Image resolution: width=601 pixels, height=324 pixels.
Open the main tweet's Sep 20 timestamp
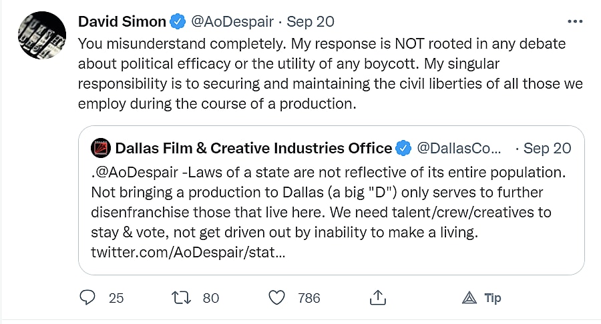click(311, 21)
